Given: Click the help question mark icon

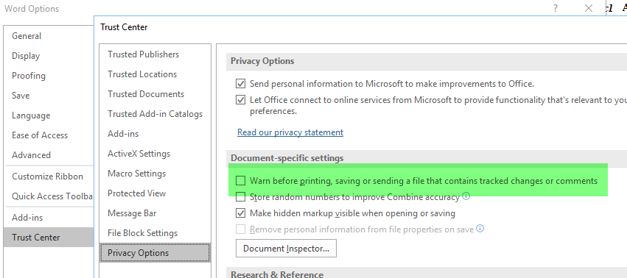Looking at the screenshot, I should point(556,8).
